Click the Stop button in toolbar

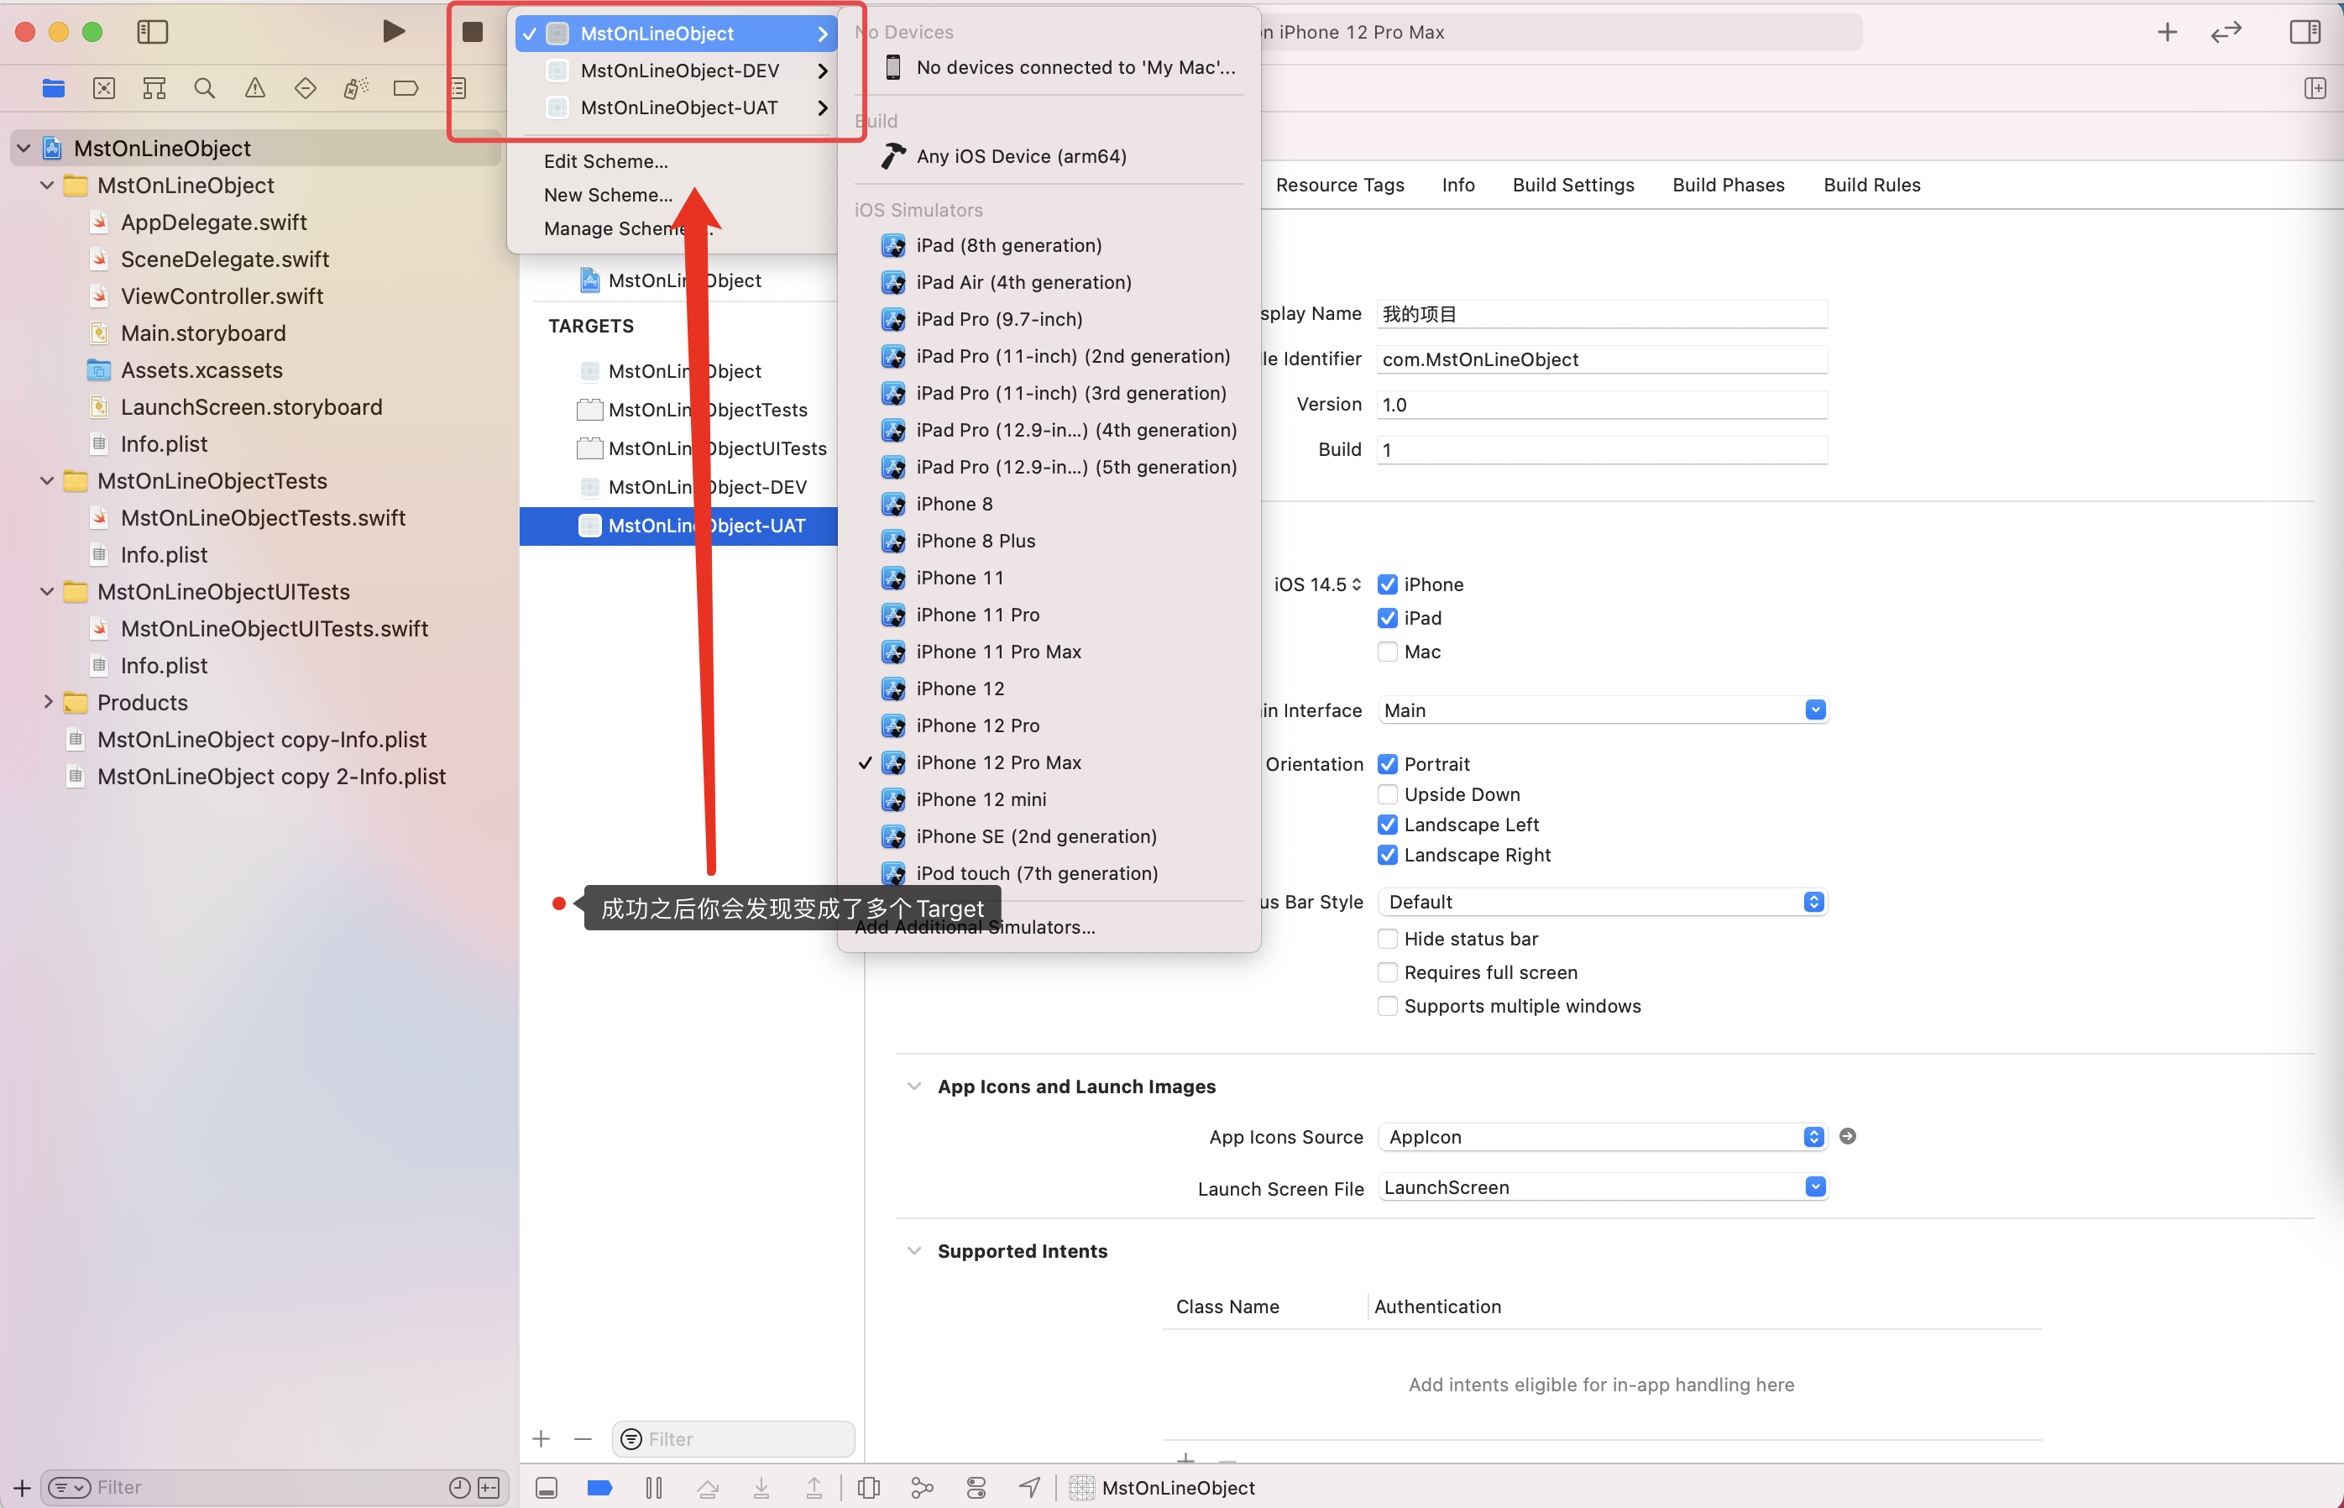pyautogui.click(x=473, y=32)
